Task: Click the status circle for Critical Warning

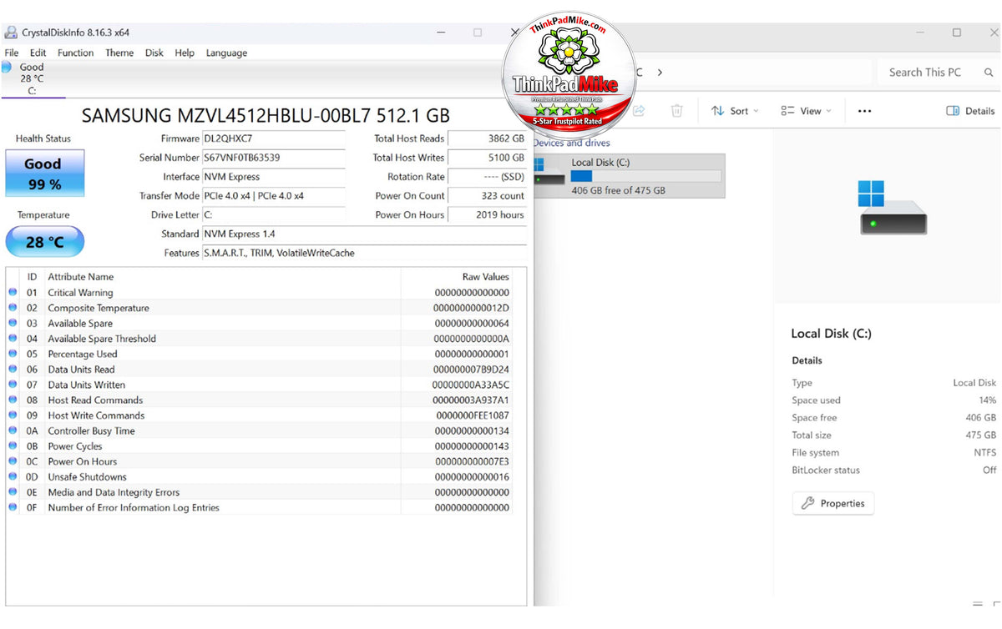Action: point(13,292)
